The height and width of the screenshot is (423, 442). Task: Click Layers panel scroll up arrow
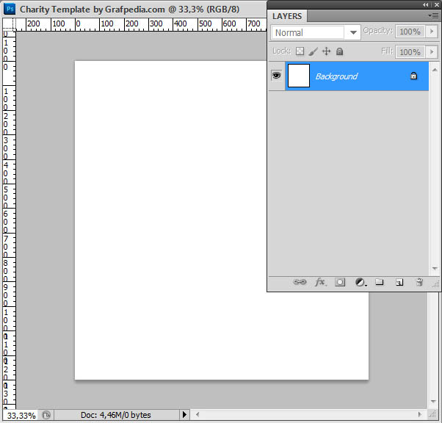(435, 70)
